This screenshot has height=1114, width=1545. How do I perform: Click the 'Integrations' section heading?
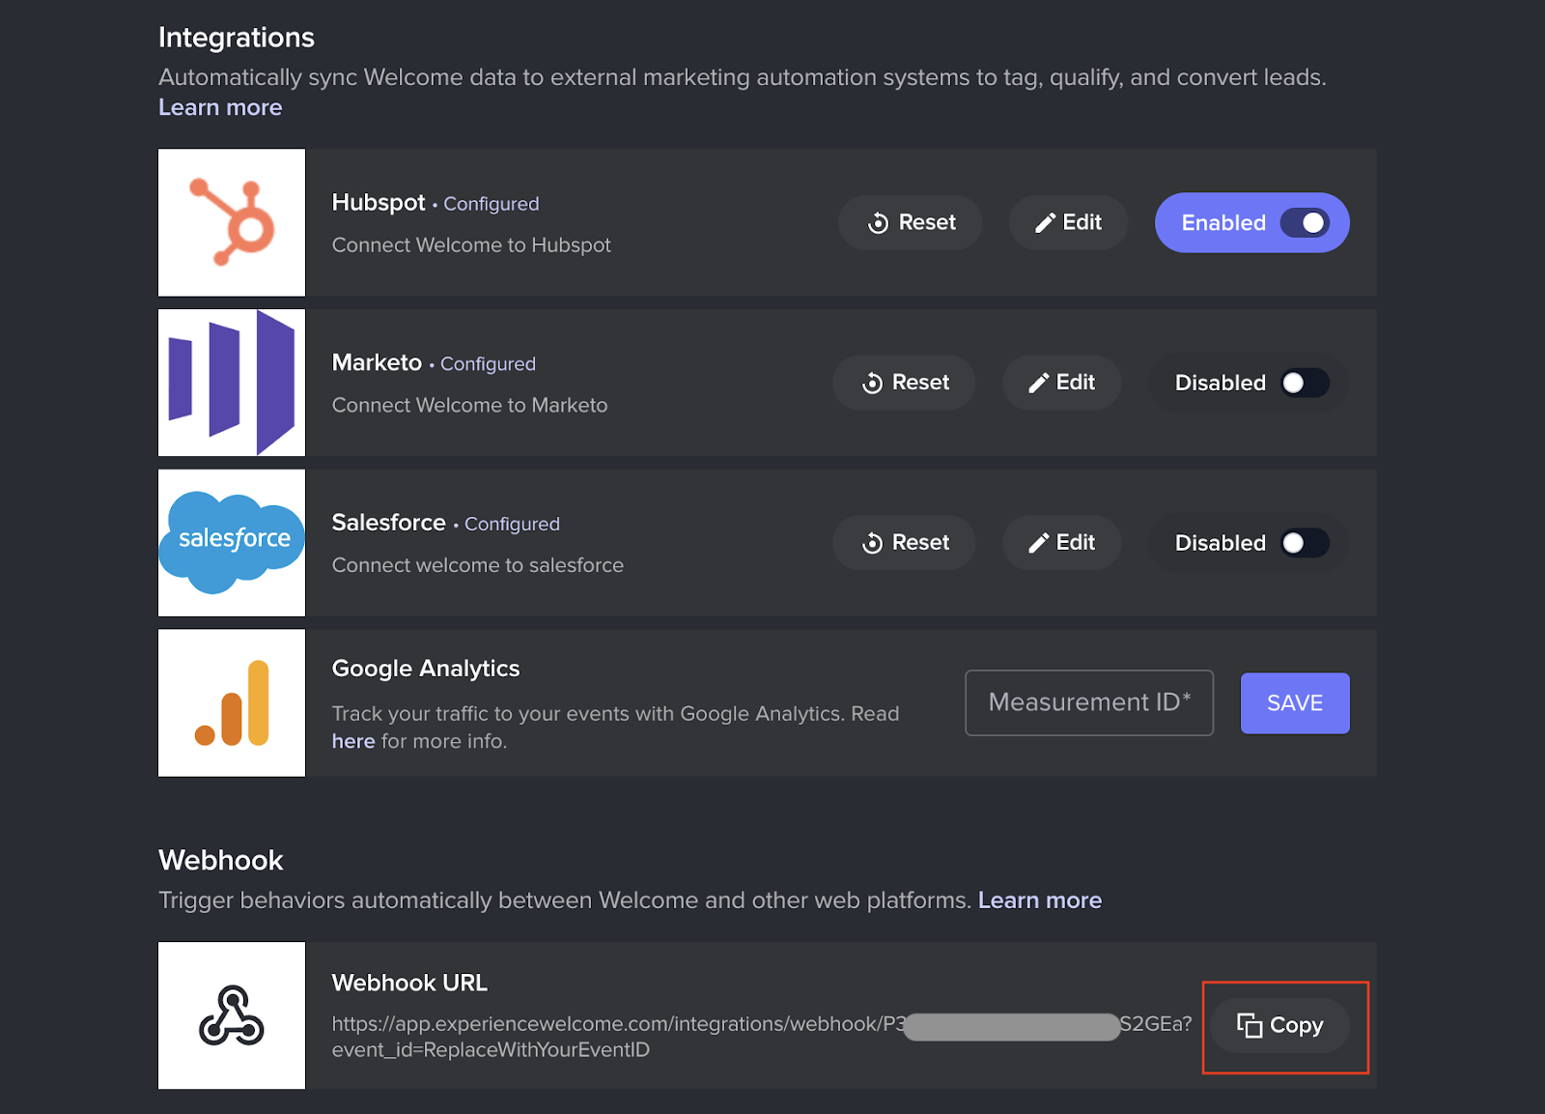(x=237, y=38)
